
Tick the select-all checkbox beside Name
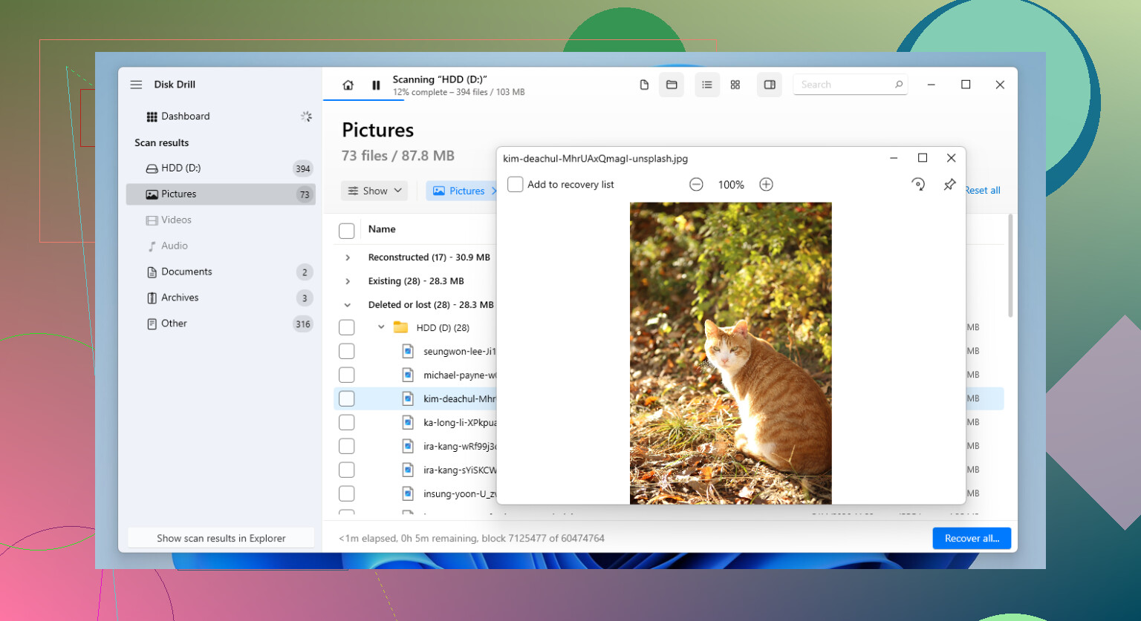(x=347, y=231)
